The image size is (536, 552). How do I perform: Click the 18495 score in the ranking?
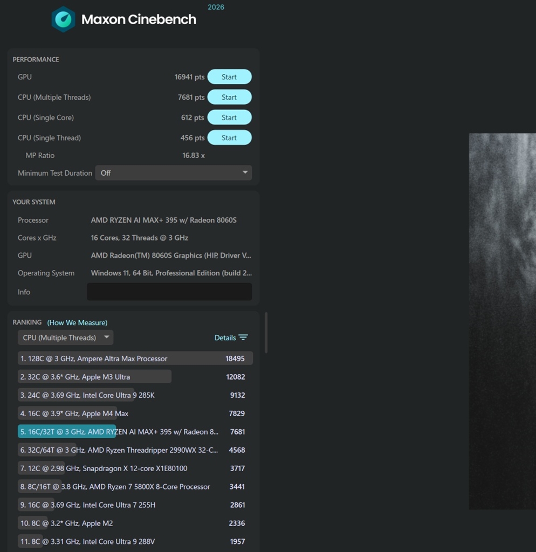coord(235,358)
